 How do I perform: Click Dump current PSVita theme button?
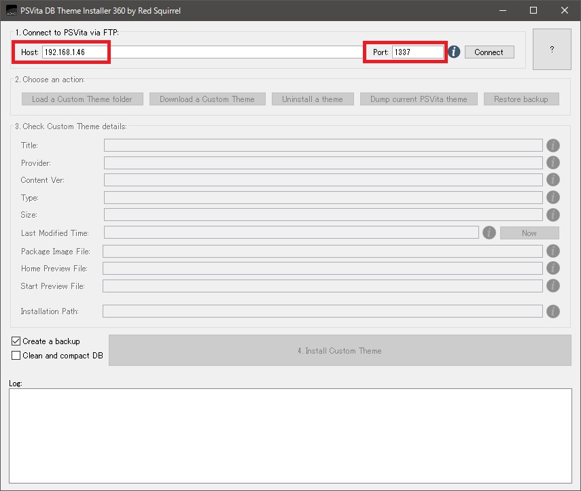(419, 99)
